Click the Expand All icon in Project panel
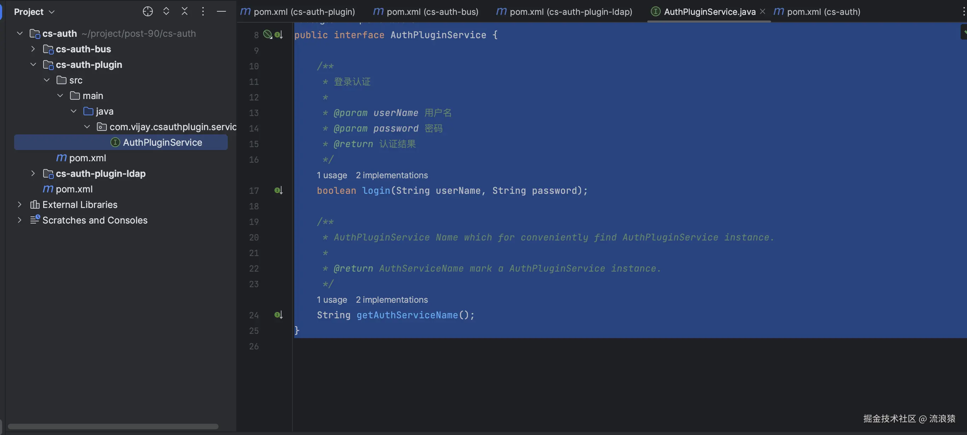The image size is (967, 435). coord(166,12)
